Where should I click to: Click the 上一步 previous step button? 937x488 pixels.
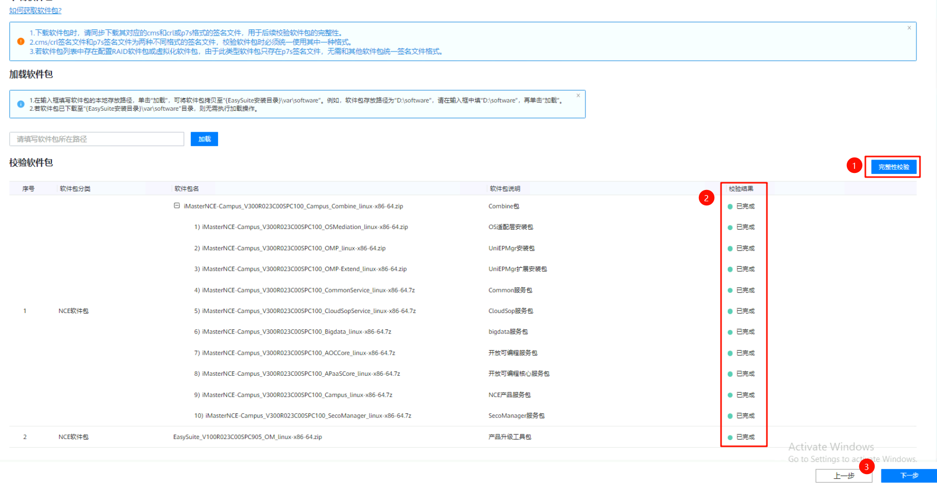[x=843, y=476]
